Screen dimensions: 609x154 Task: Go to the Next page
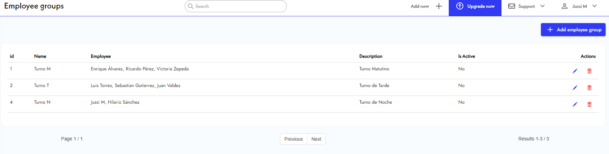[316, 139]
